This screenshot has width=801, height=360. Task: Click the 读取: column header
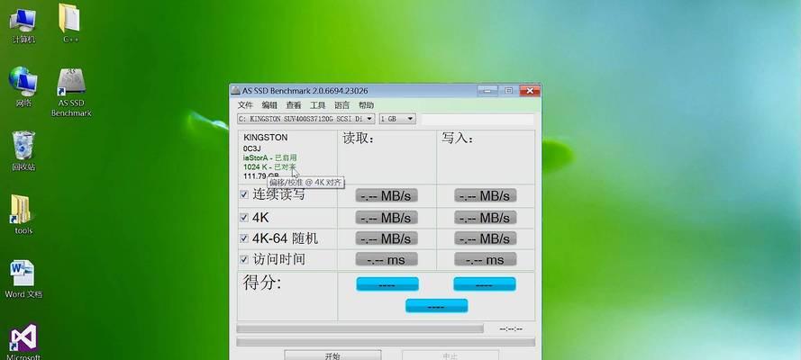(358, 139)
